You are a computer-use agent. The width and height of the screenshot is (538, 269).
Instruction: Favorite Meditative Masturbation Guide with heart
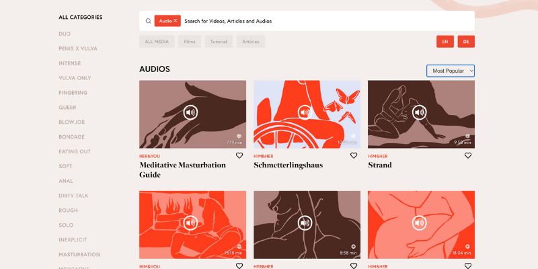click(x=239, y=155)
